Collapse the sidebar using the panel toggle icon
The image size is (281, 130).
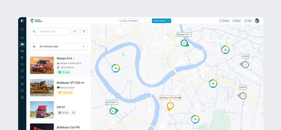coord(22,21)
